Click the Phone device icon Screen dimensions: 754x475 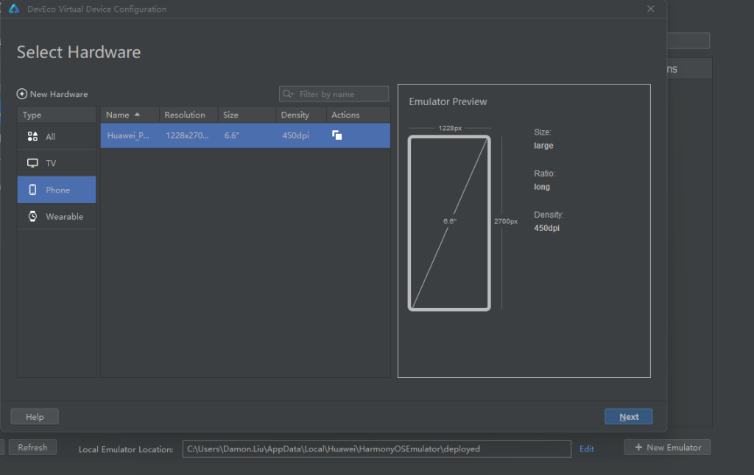[x=32, y=190]
